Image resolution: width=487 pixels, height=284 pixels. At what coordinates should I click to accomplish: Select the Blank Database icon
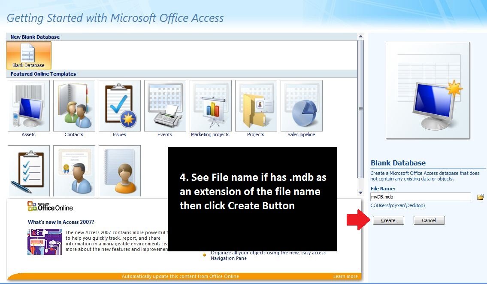point(29,55)
